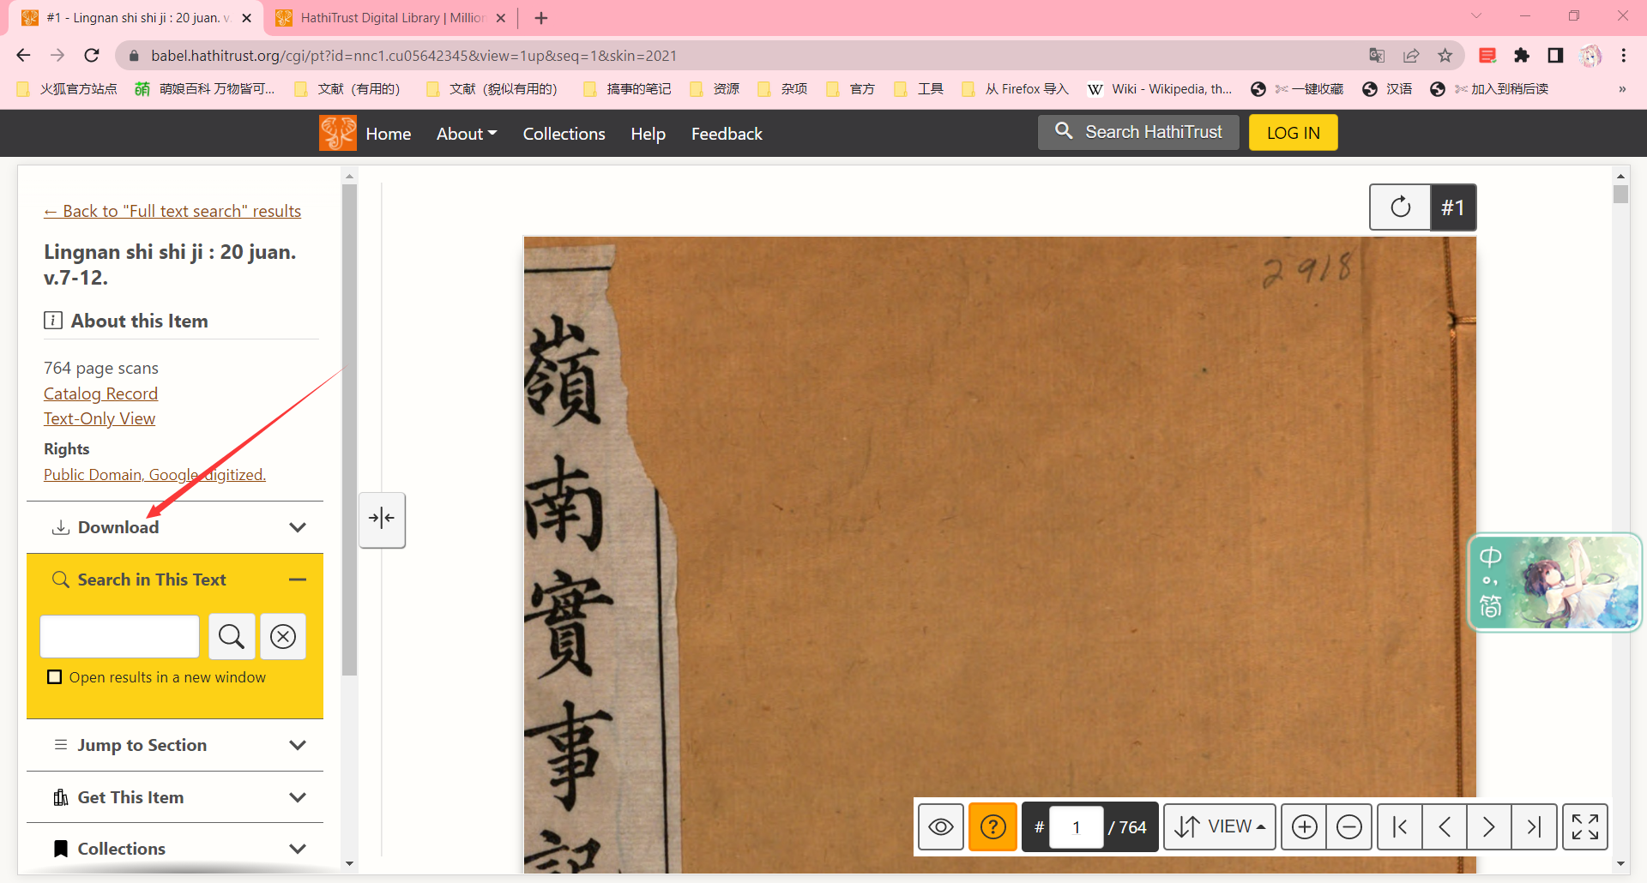Toggle the eye visibility button
1647x883 pixels.
pos(941,827)
